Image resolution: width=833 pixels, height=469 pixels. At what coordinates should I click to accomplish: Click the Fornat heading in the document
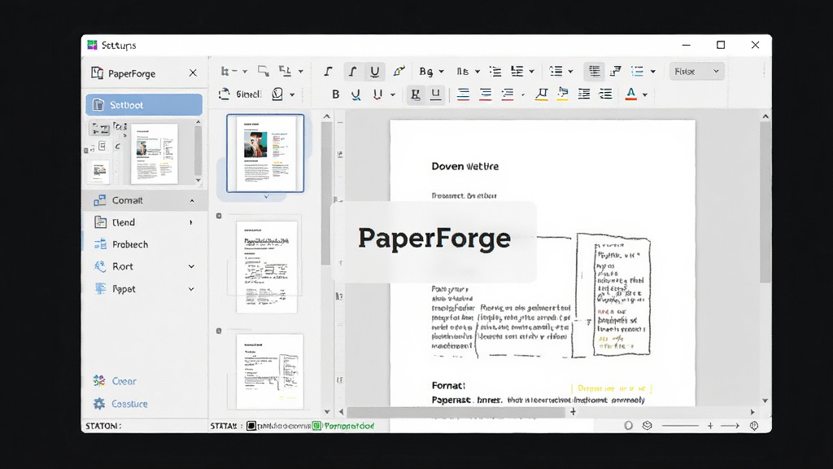(x=448, y=385)
